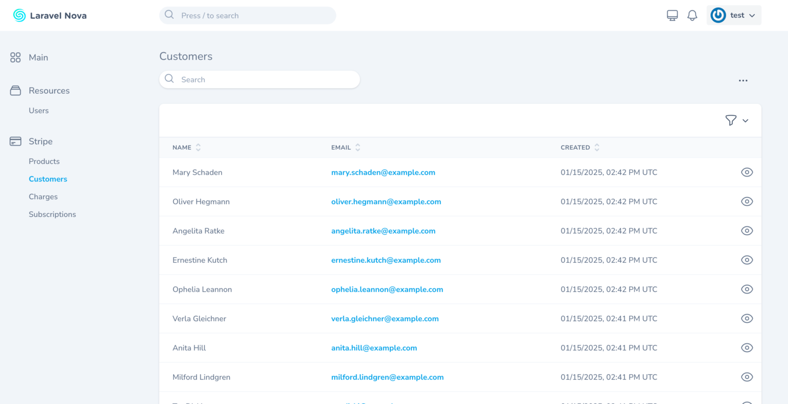
Task: Click Anita Hill's created date cell
Action: (x=609, y=348)
